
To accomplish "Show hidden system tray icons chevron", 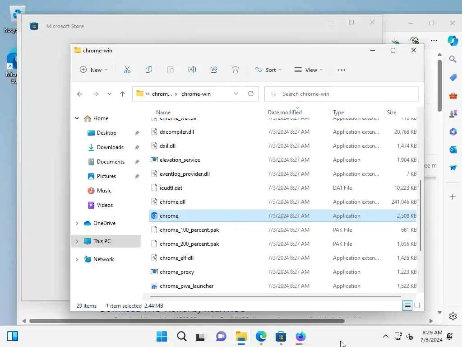I will pos(385,336).
